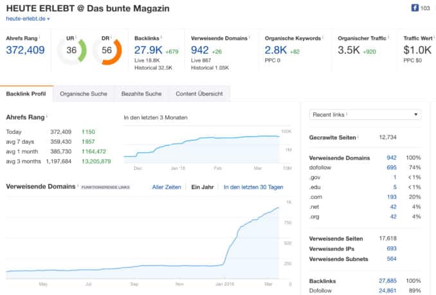Switch to the Organische Suche tab

[84, 94]
